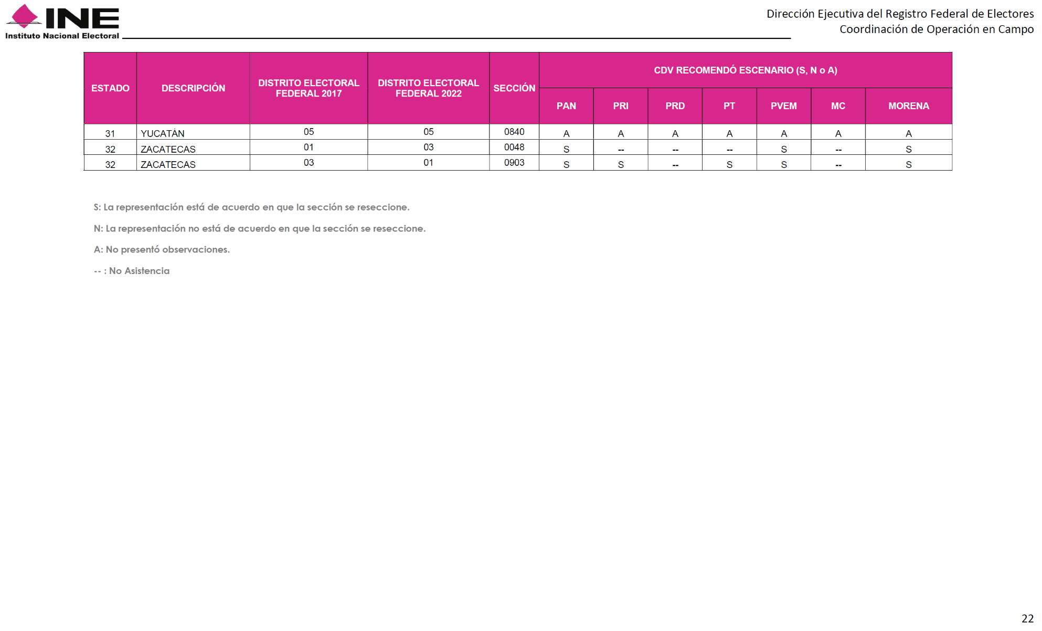Click page number 22
Viewport: 1042px width, 631px height.
(x=1027, y=618)
